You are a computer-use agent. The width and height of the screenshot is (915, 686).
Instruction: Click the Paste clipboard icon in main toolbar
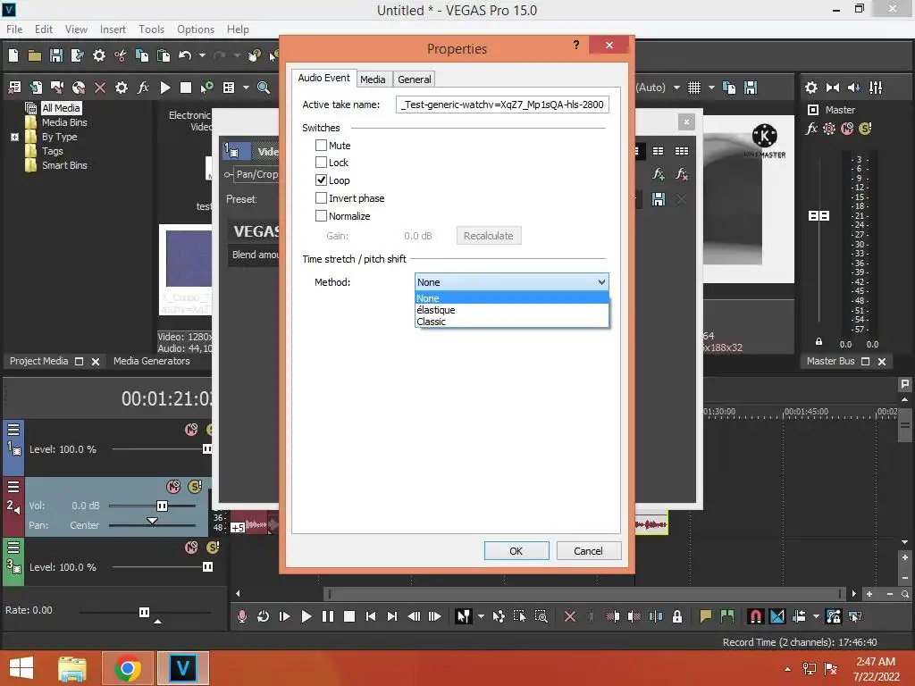164,55
